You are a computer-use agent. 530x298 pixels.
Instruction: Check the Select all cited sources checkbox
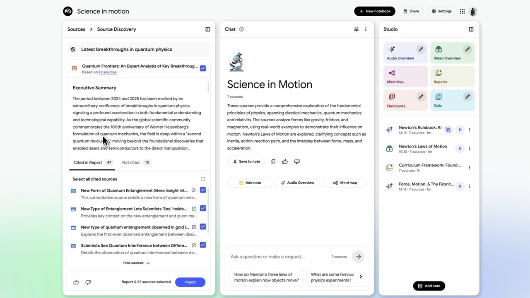click(x=203, y=179)
